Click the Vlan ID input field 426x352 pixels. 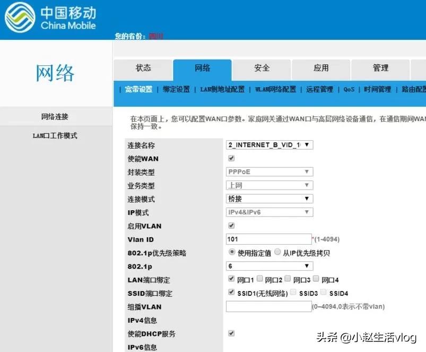pos(268,239)
